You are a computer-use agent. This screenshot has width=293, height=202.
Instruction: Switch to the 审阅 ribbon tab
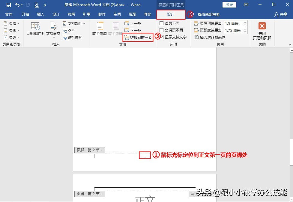117,14
